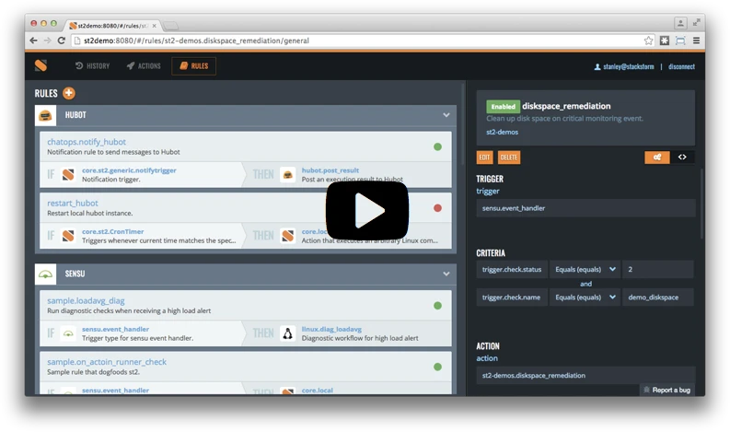Collapse the Hubot rules group

click(x=446, y=115)
